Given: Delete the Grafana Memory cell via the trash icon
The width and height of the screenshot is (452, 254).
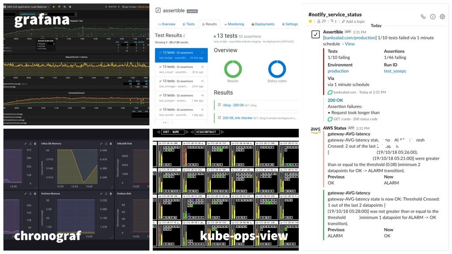Looking at the screenshot, I should tap(111, 194).
